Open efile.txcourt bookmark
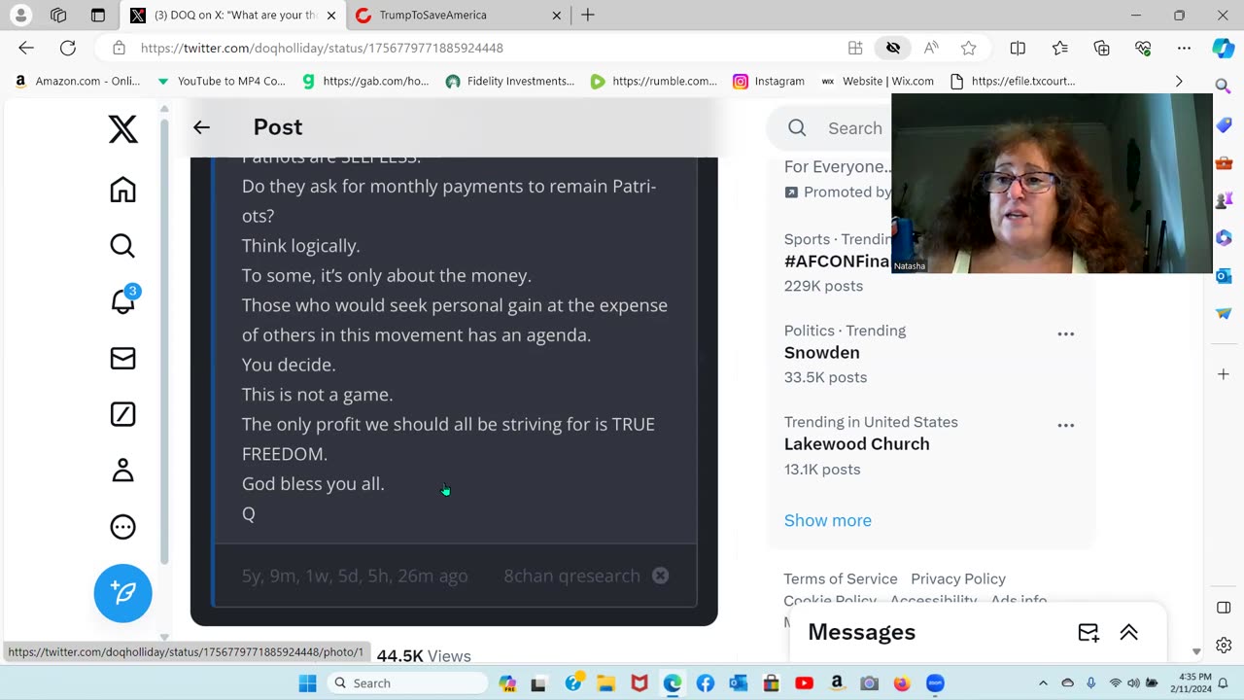The width and height of the screenshot is (1244, 700). pyautogui.click(x=1013, y=81)
